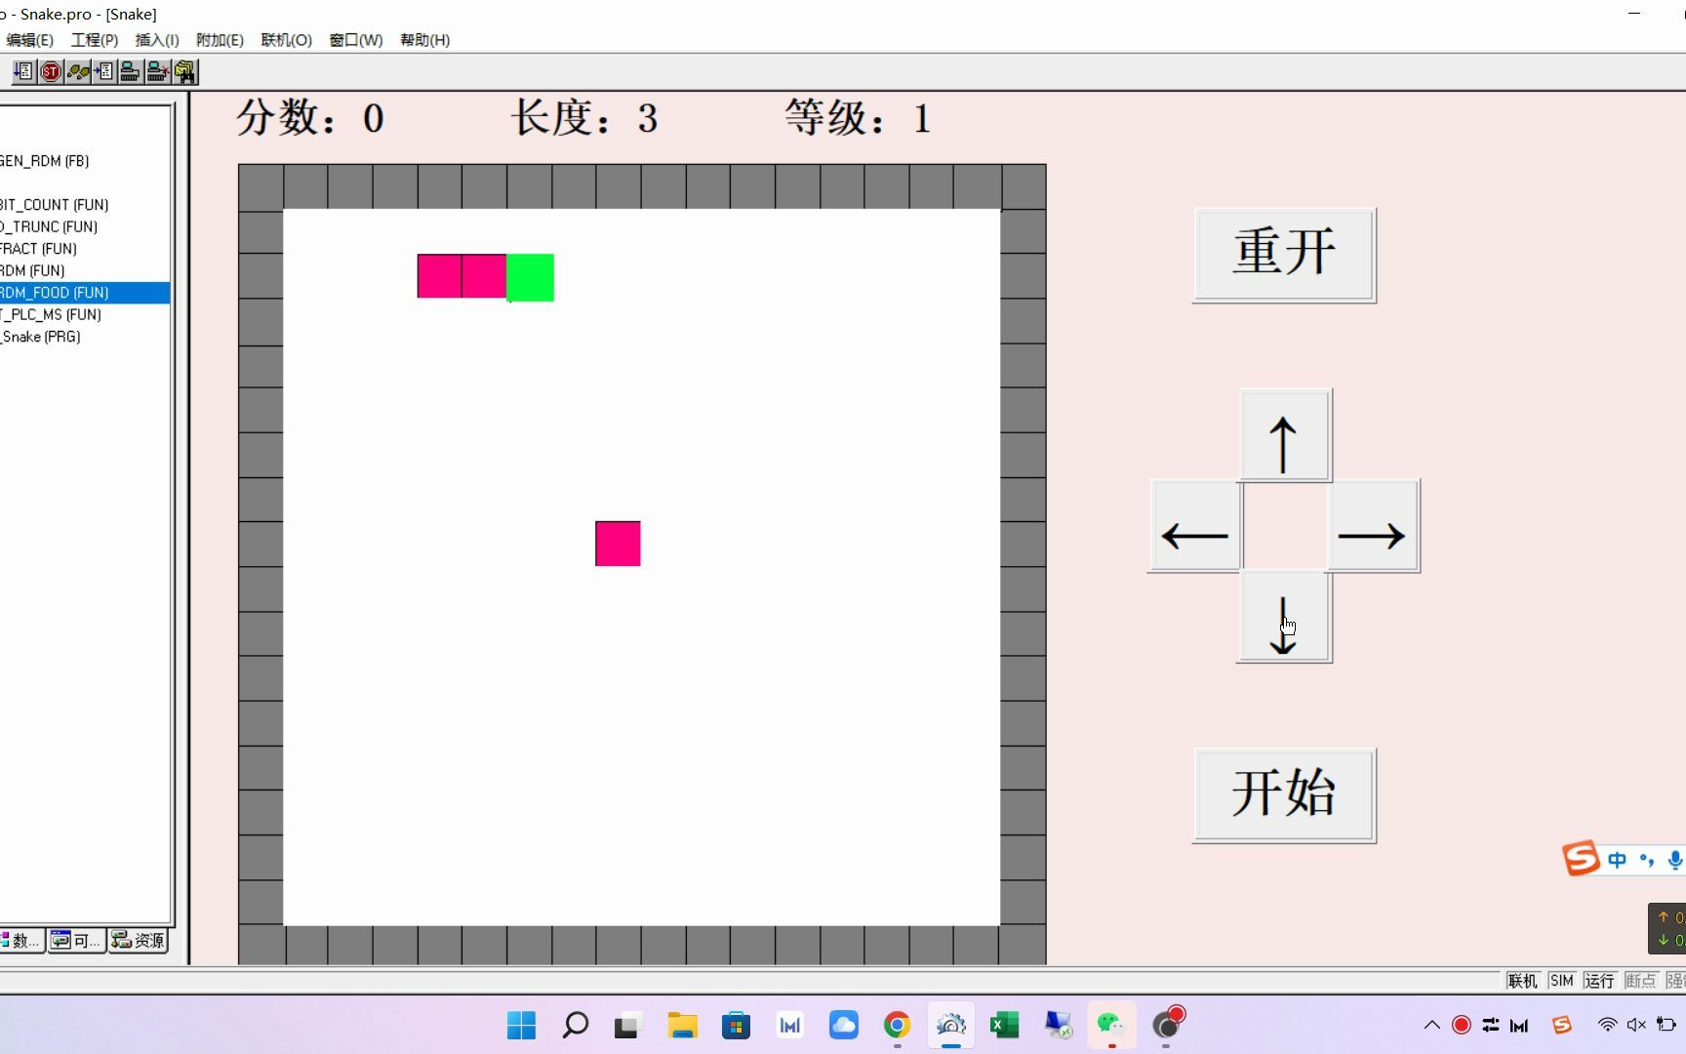Click the battery charging tray icon
This screenshot has width=1686, height=1054.
click(1666, 1025)
